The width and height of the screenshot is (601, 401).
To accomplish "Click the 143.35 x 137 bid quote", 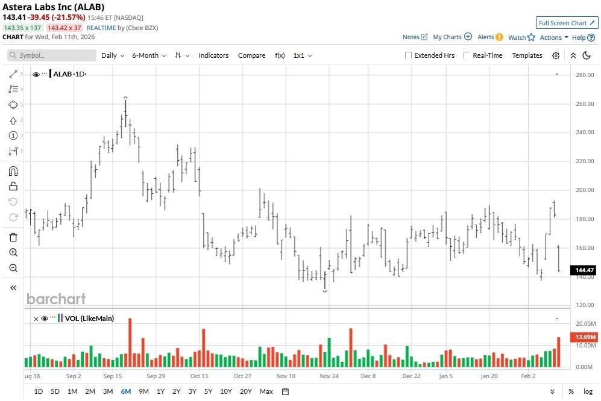I will click(22, 28).
